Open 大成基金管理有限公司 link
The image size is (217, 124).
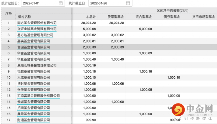(x=34, y=78)
